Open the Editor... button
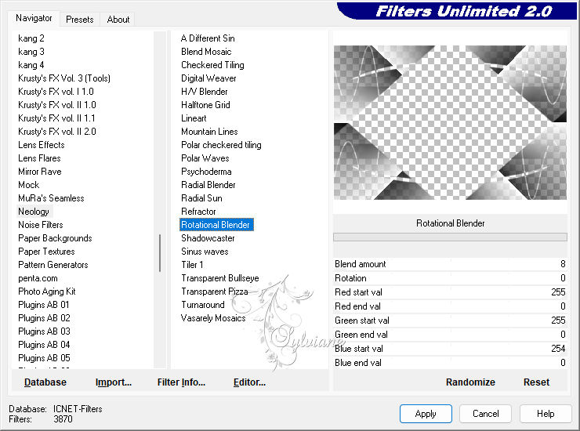580x431 pixels. [249, 382]
